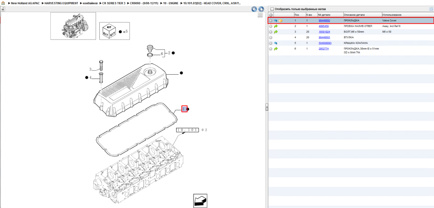The width and height of the screenshot is (434, 208).
Task: Click blue arrow in КРЫШКА КЛАПАНА row
Action: click(276, 43)
